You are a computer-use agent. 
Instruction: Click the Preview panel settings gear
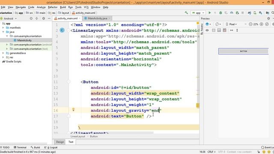[x=268, y=18]
